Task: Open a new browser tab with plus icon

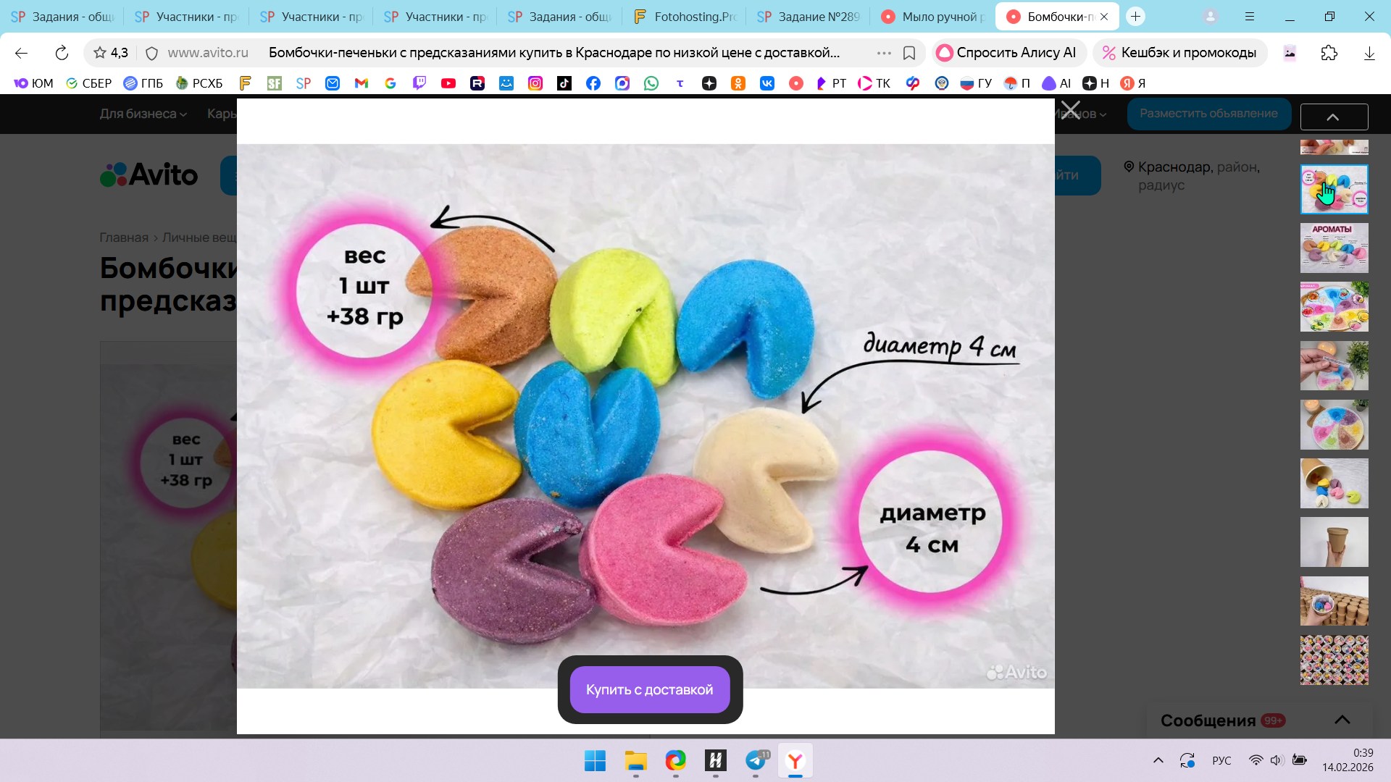Action: (1135, 16)
